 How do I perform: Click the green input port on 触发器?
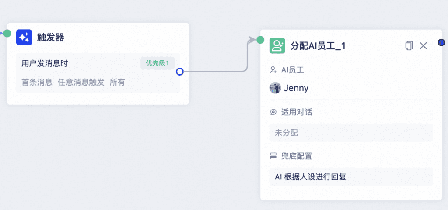pos(7,33)
